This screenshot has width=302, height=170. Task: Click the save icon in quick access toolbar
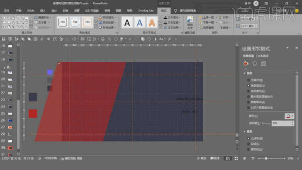pos(3,39)
